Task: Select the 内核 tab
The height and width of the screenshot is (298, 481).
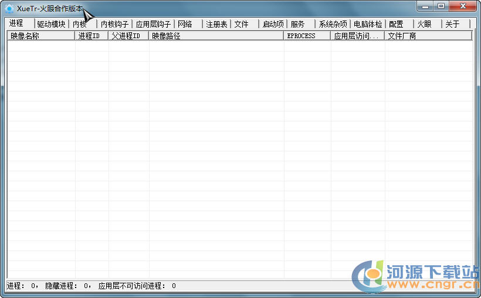Action: pos(82,24)
